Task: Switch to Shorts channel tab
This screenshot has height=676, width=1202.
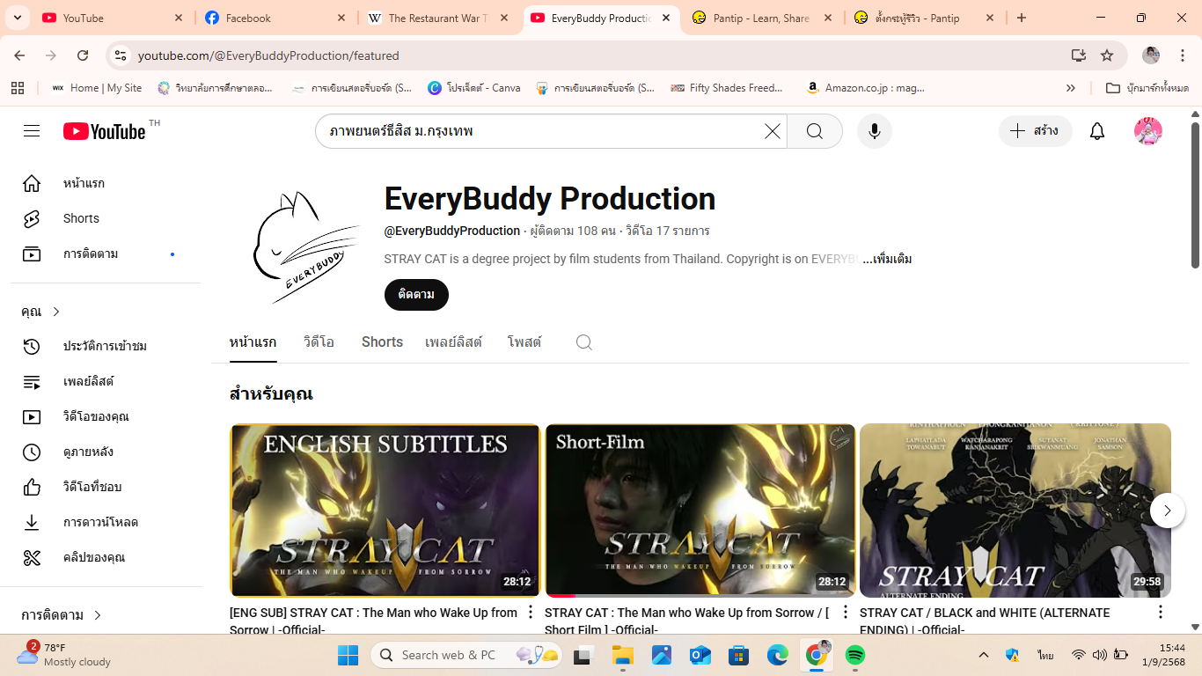Action: [x=382, y=342]
